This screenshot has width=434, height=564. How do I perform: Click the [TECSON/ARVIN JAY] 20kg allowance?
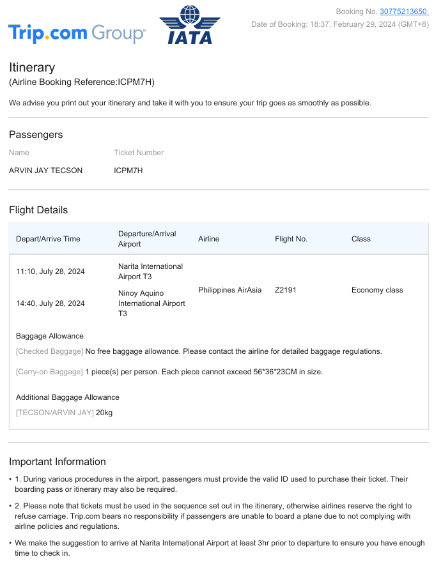click(64, 413)
